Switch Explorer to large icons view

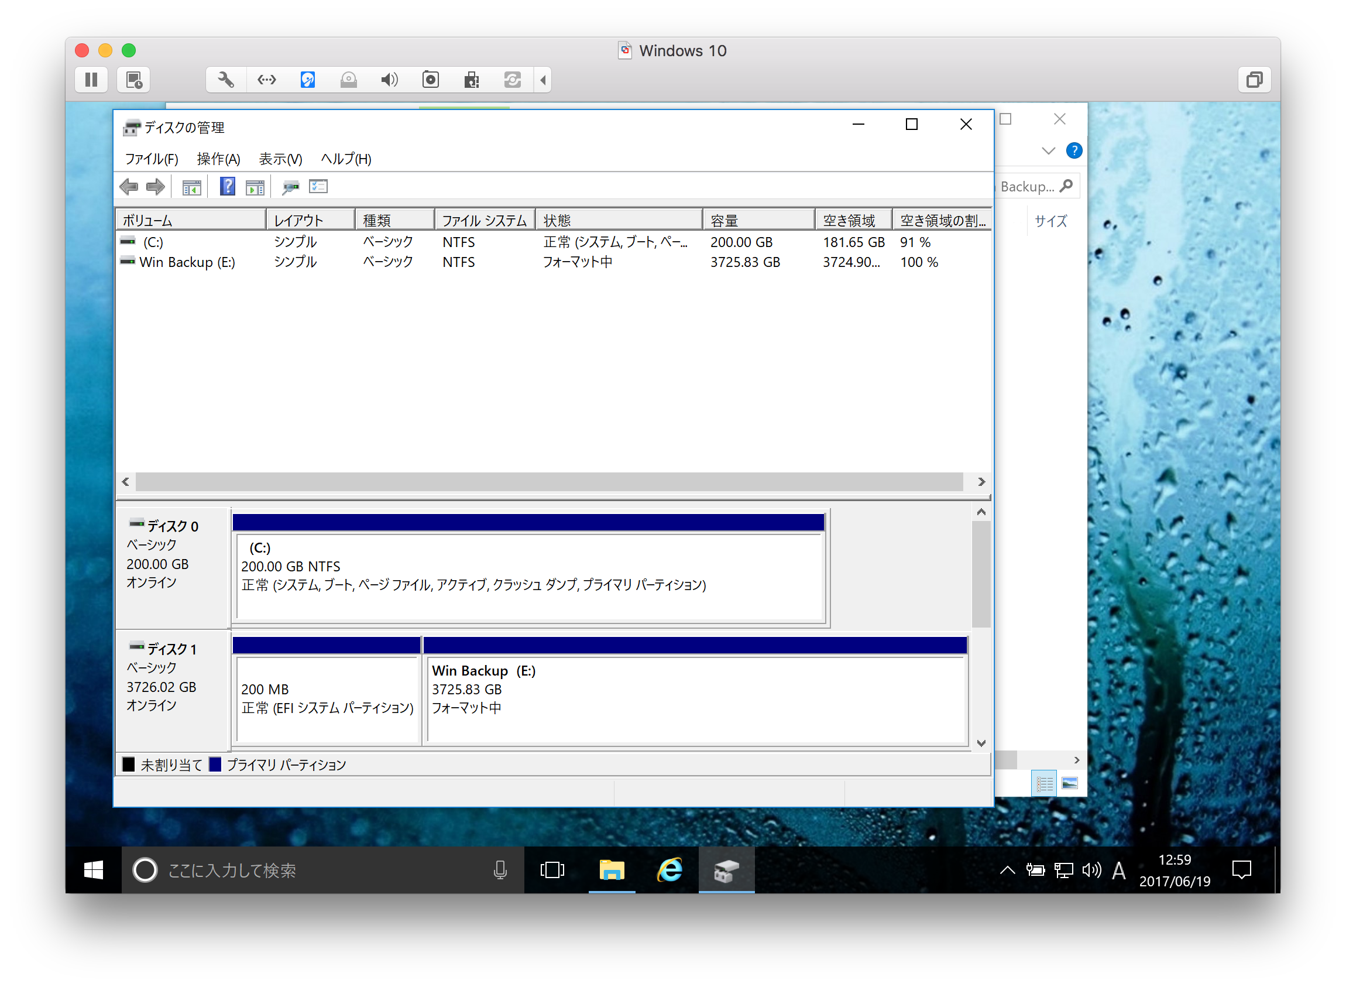[x=1070, y=783]
